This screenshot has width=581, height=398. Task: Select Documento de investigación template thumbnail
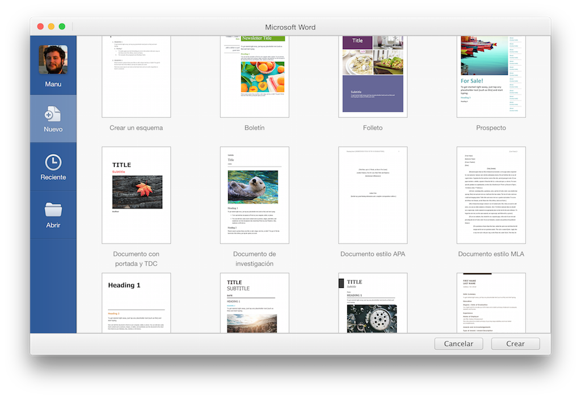point(254,195)
